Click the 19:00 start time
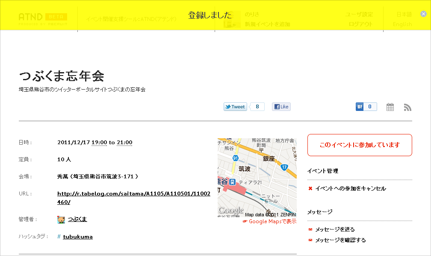This screenshot has height=256, width=431. click(x=99, y=143)
